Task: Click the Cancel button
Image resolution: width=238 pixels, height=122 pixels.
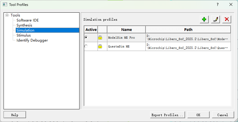Action: [x=223, y=115]
